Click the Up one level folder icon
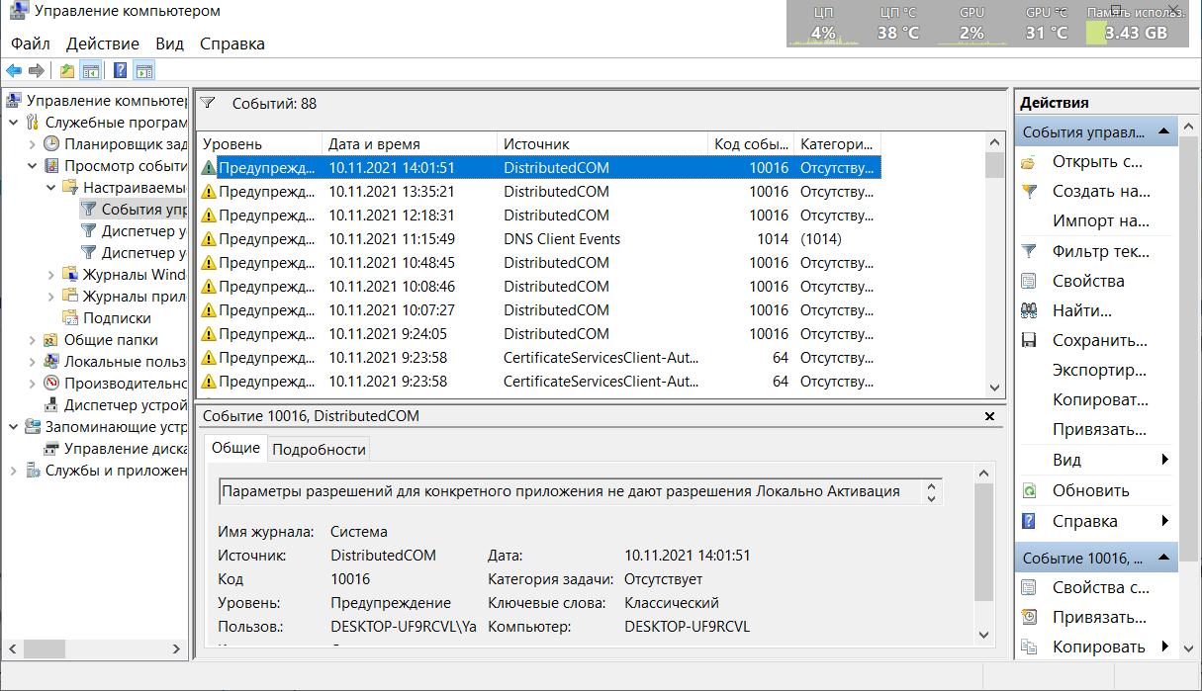Image resolution: width=1202 pixels, height=691 pixels. click(66, 70)
